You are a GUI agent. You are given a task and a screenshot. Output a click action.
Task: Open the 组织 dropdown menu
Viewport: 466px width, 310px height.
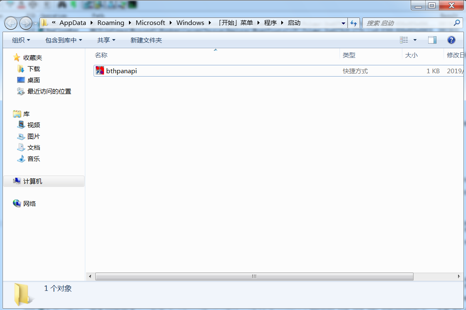(21, 40)
